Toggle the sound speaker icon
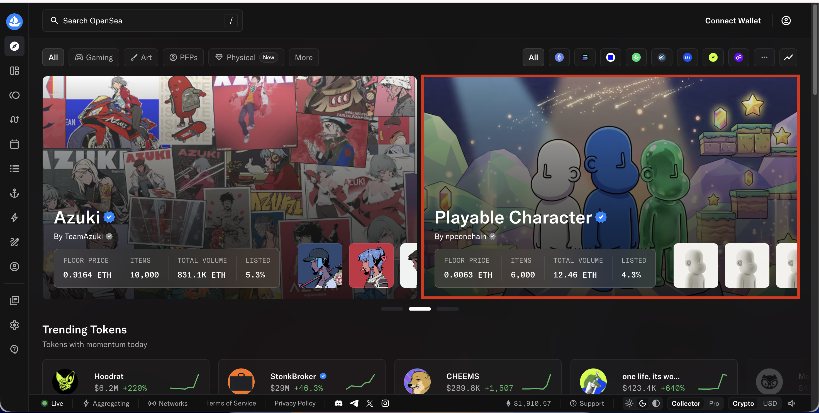819x413 pixels. coord(792,403)
